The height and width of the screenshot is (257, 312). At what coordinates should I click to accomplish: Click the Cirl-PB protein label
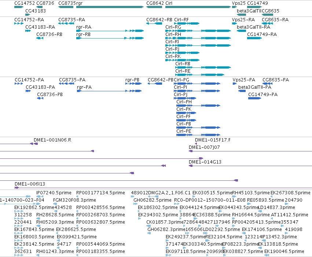point(184,124)
